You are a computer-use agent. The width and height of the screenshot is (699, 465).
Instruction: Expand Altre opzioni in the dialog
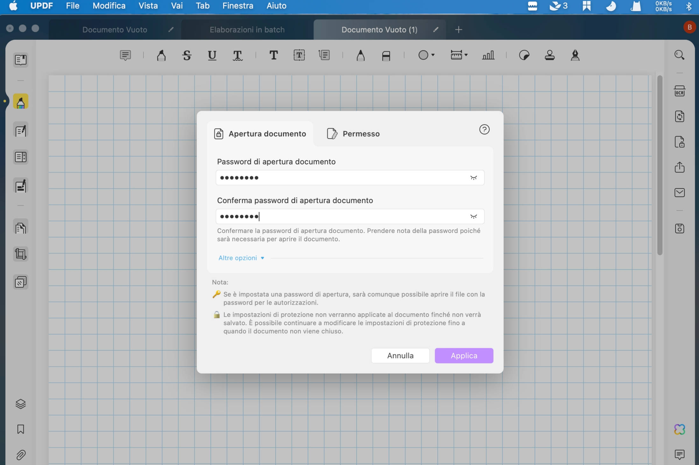click(x=241, y=258)
